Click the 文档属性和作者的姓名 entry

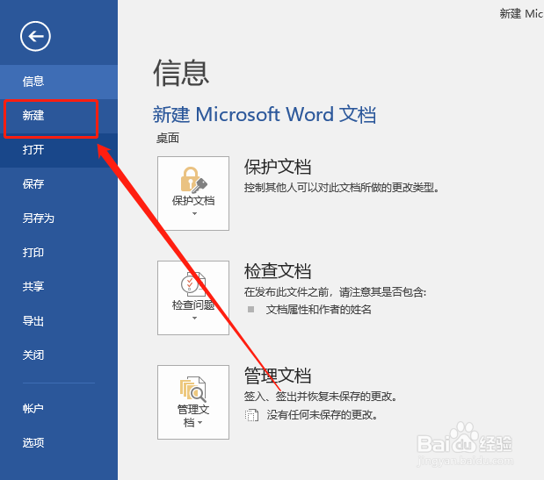[318, 309]
